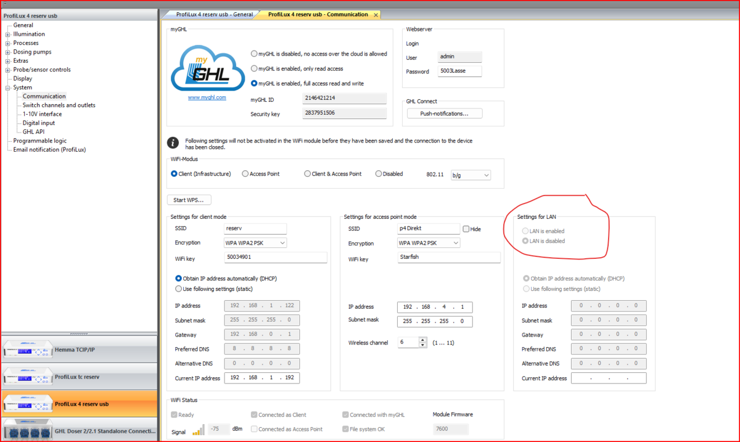Click the client mode SSID field

click(x=255, y=229)
